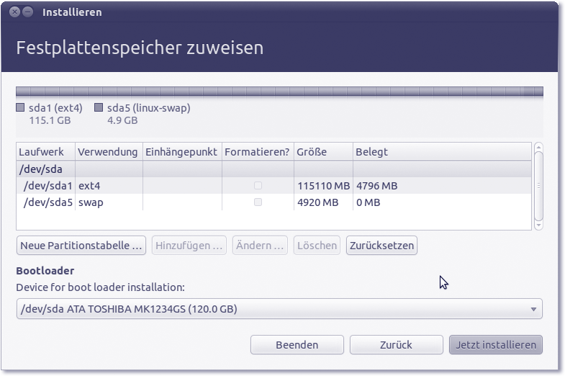565x376 pixels.
Task: Click Jetzt installieren to start installation
Action: pos(495,345)
